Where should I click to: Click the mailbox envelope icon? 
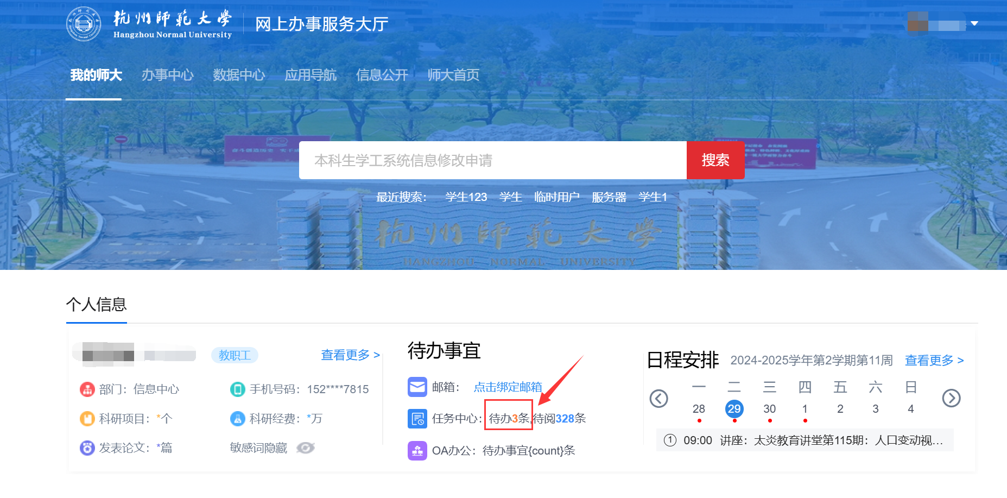click(417, 387)
